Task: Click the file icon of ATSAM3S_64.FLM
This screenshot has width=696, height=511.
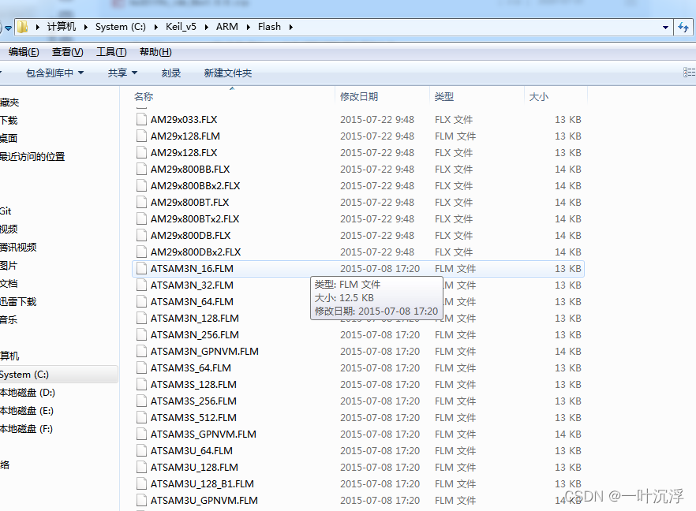Action: [x=141, y=367]
